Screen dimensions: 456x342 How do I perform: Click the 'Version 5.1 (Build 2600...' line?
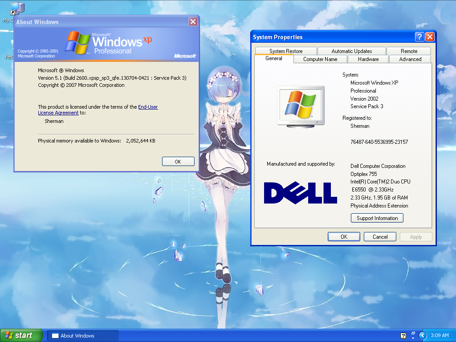112,78
